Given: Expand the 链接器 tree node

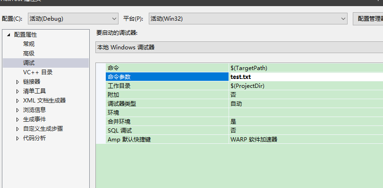Looking at the screenshot, I should 17,82.
